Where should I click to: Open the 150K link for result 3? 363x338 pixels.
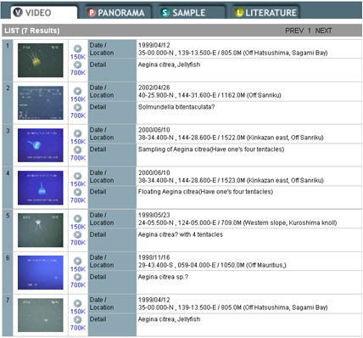click(x=78, y=142)
